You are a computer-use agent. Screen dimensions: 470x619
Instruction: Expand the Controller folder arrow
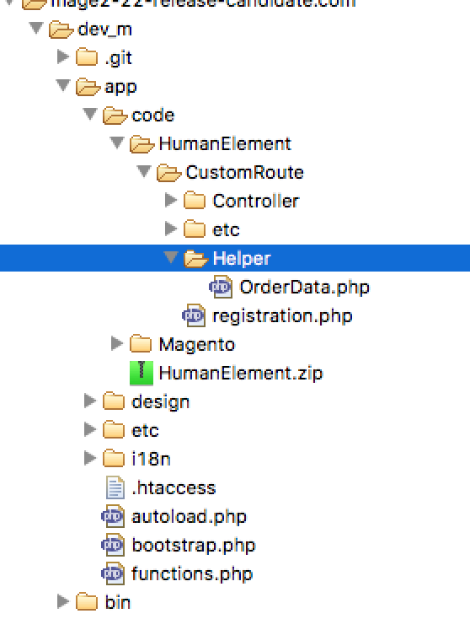171,200
